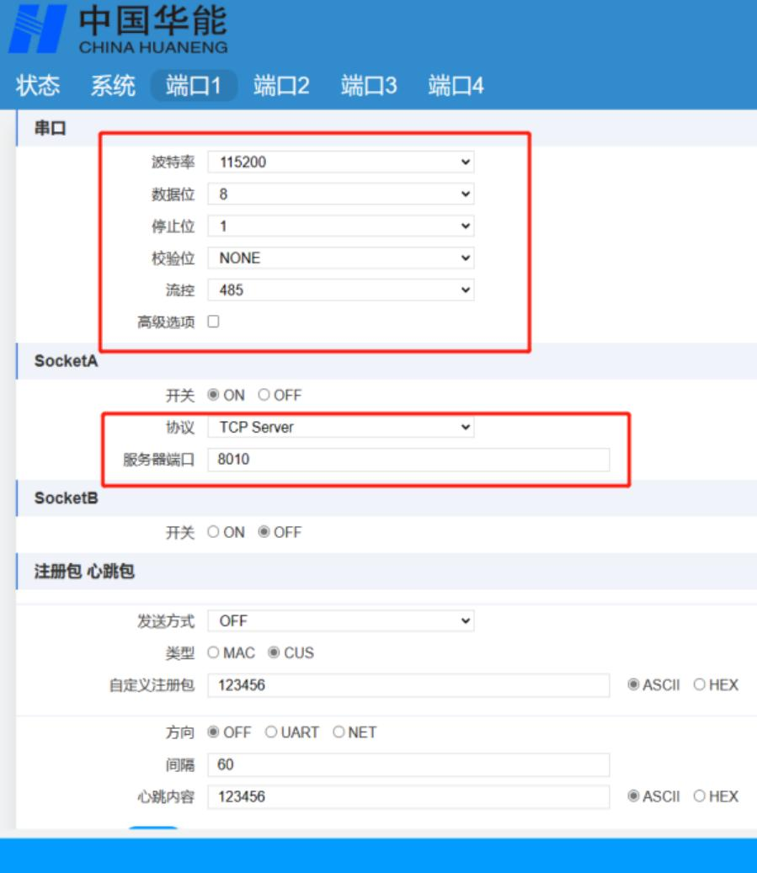
Task: Select OFF for SocketA switch
Action: point(264,396)
